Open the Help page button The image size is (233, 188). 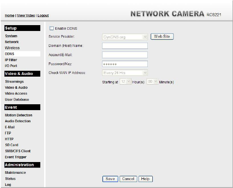pos(146,179)
